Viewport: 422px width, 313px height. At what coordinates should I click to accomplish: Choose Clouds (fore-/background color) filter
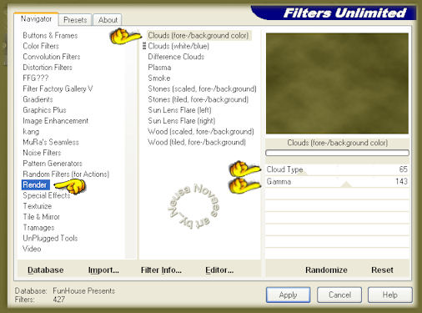(x=198, y=36)
